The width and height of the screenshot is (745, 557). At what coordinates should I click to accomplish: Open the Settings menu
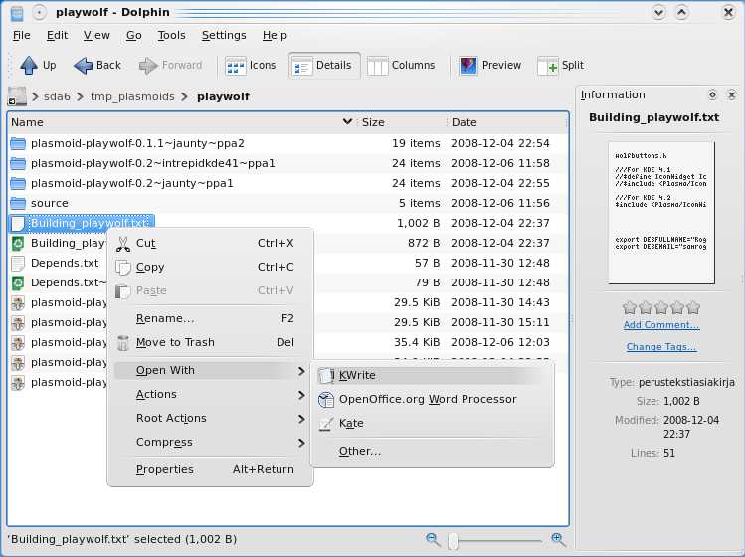tap(223, 36)
